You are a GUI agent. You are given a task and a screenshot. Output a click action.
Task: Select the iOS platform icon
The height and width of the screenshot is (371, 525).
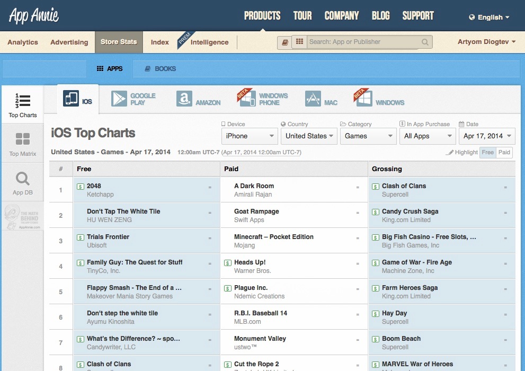[70, 98]
